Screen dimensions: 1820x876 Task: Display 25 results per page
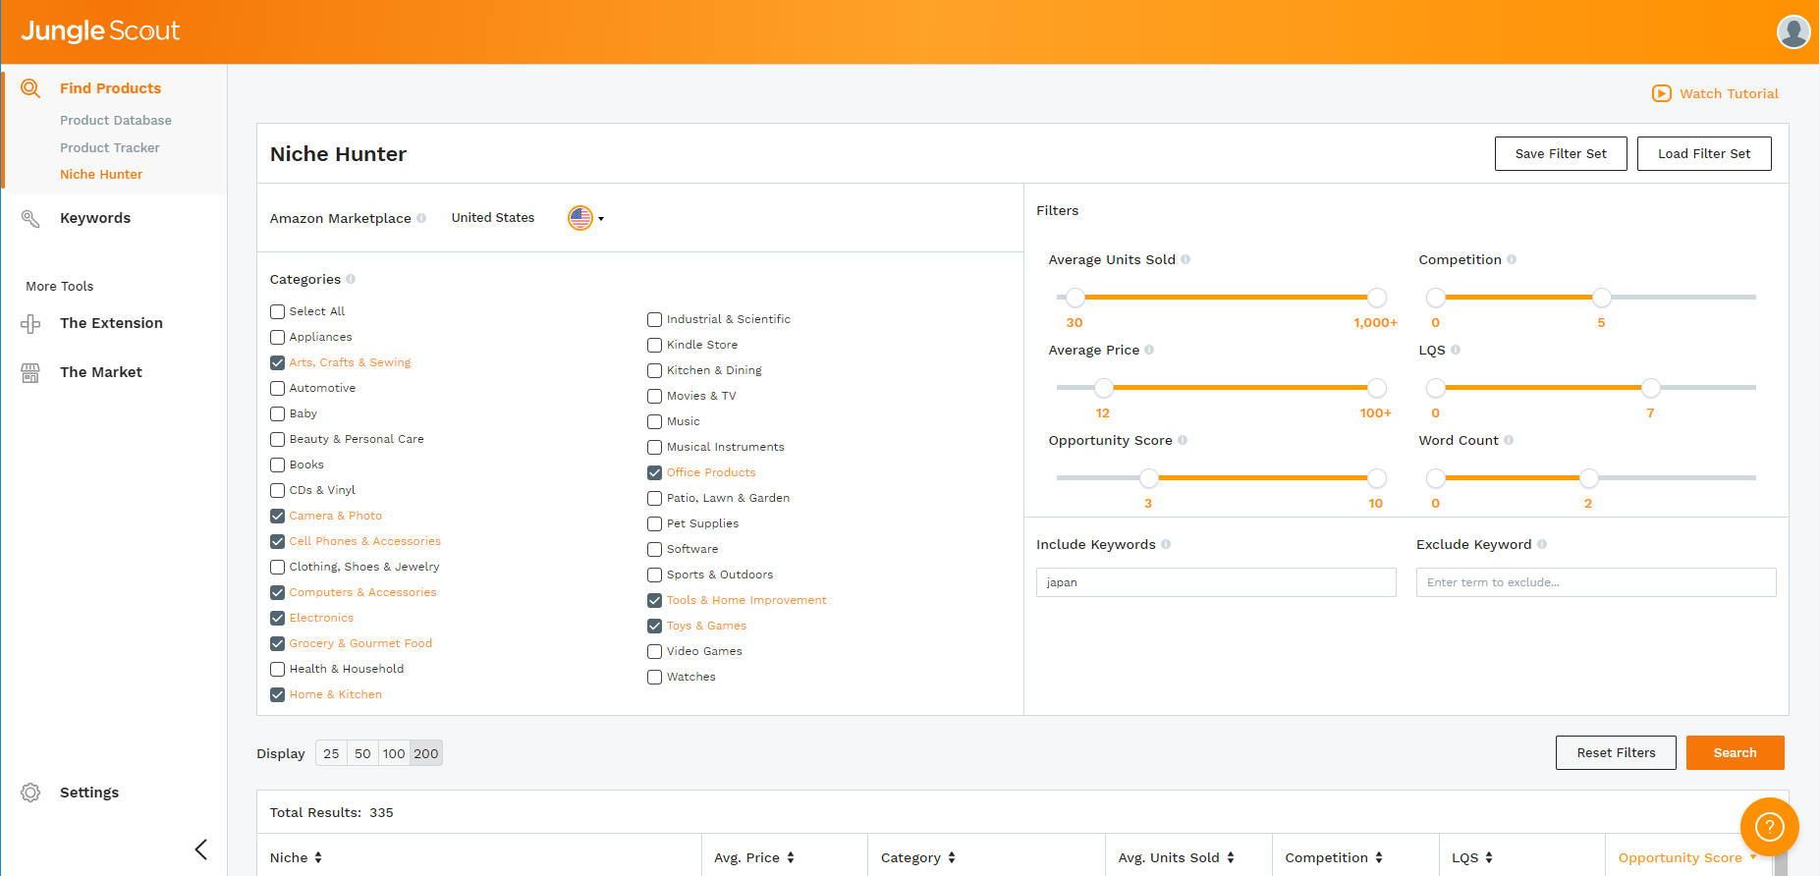331,753
